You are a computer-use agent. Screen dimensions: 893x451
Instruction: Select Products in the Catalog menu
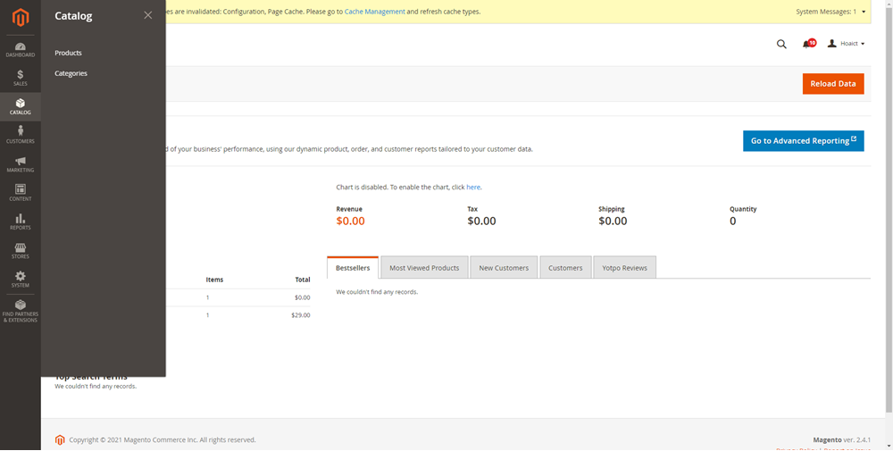coord(68,53)
